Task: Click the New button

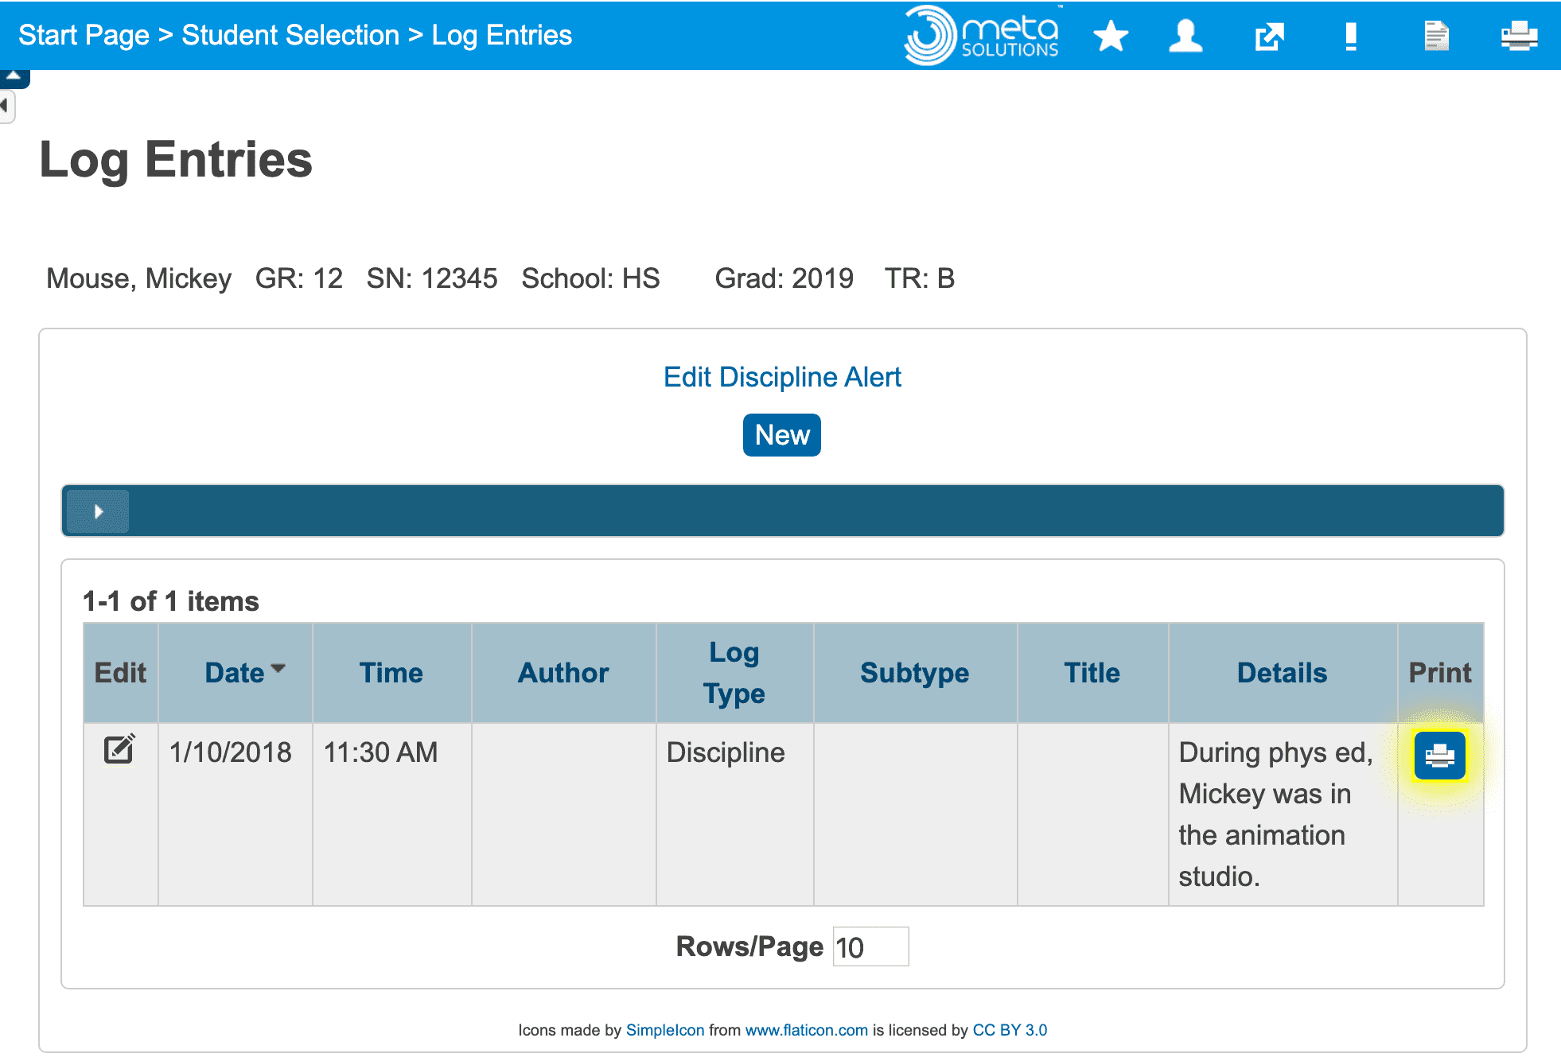Action: tap(782, 435)
